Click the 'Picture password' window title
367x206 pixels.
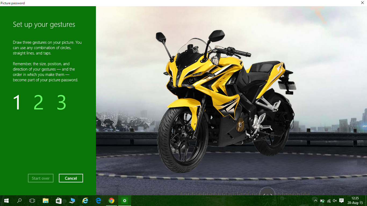click(x=13, y=3)
